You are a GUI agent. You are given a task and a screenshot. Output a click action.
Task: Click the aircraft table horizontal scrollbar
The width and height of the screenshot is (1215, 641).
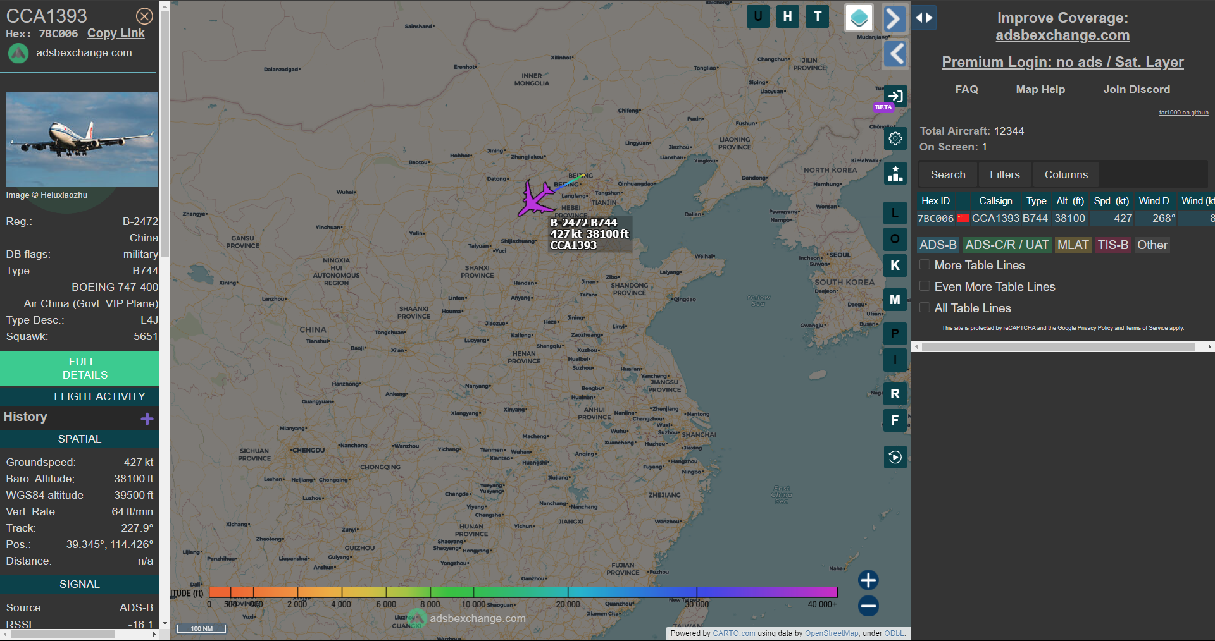click(1058, 347)
